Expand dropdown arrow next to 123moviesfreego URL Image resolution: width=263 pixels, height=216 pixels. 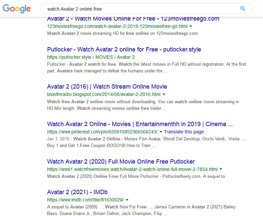click(191, 26)
